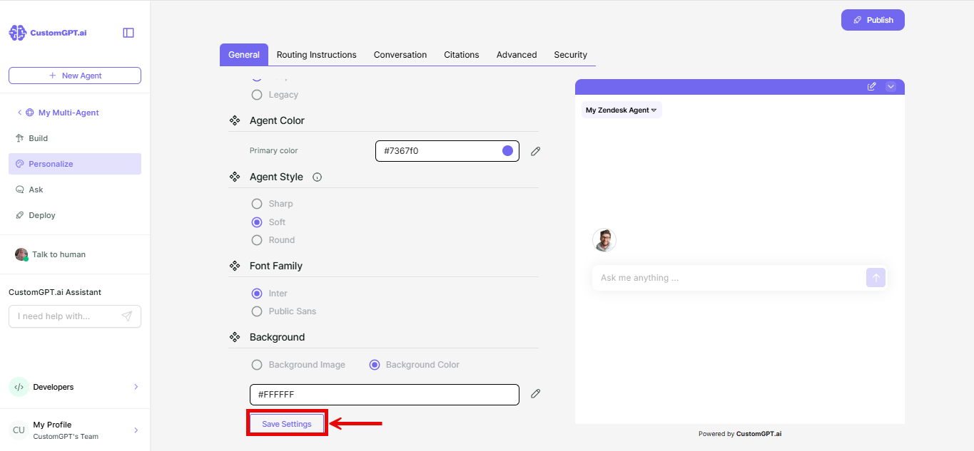Click the Font Family section icon
The image size is (974, 451).
(x=235, y=266)
